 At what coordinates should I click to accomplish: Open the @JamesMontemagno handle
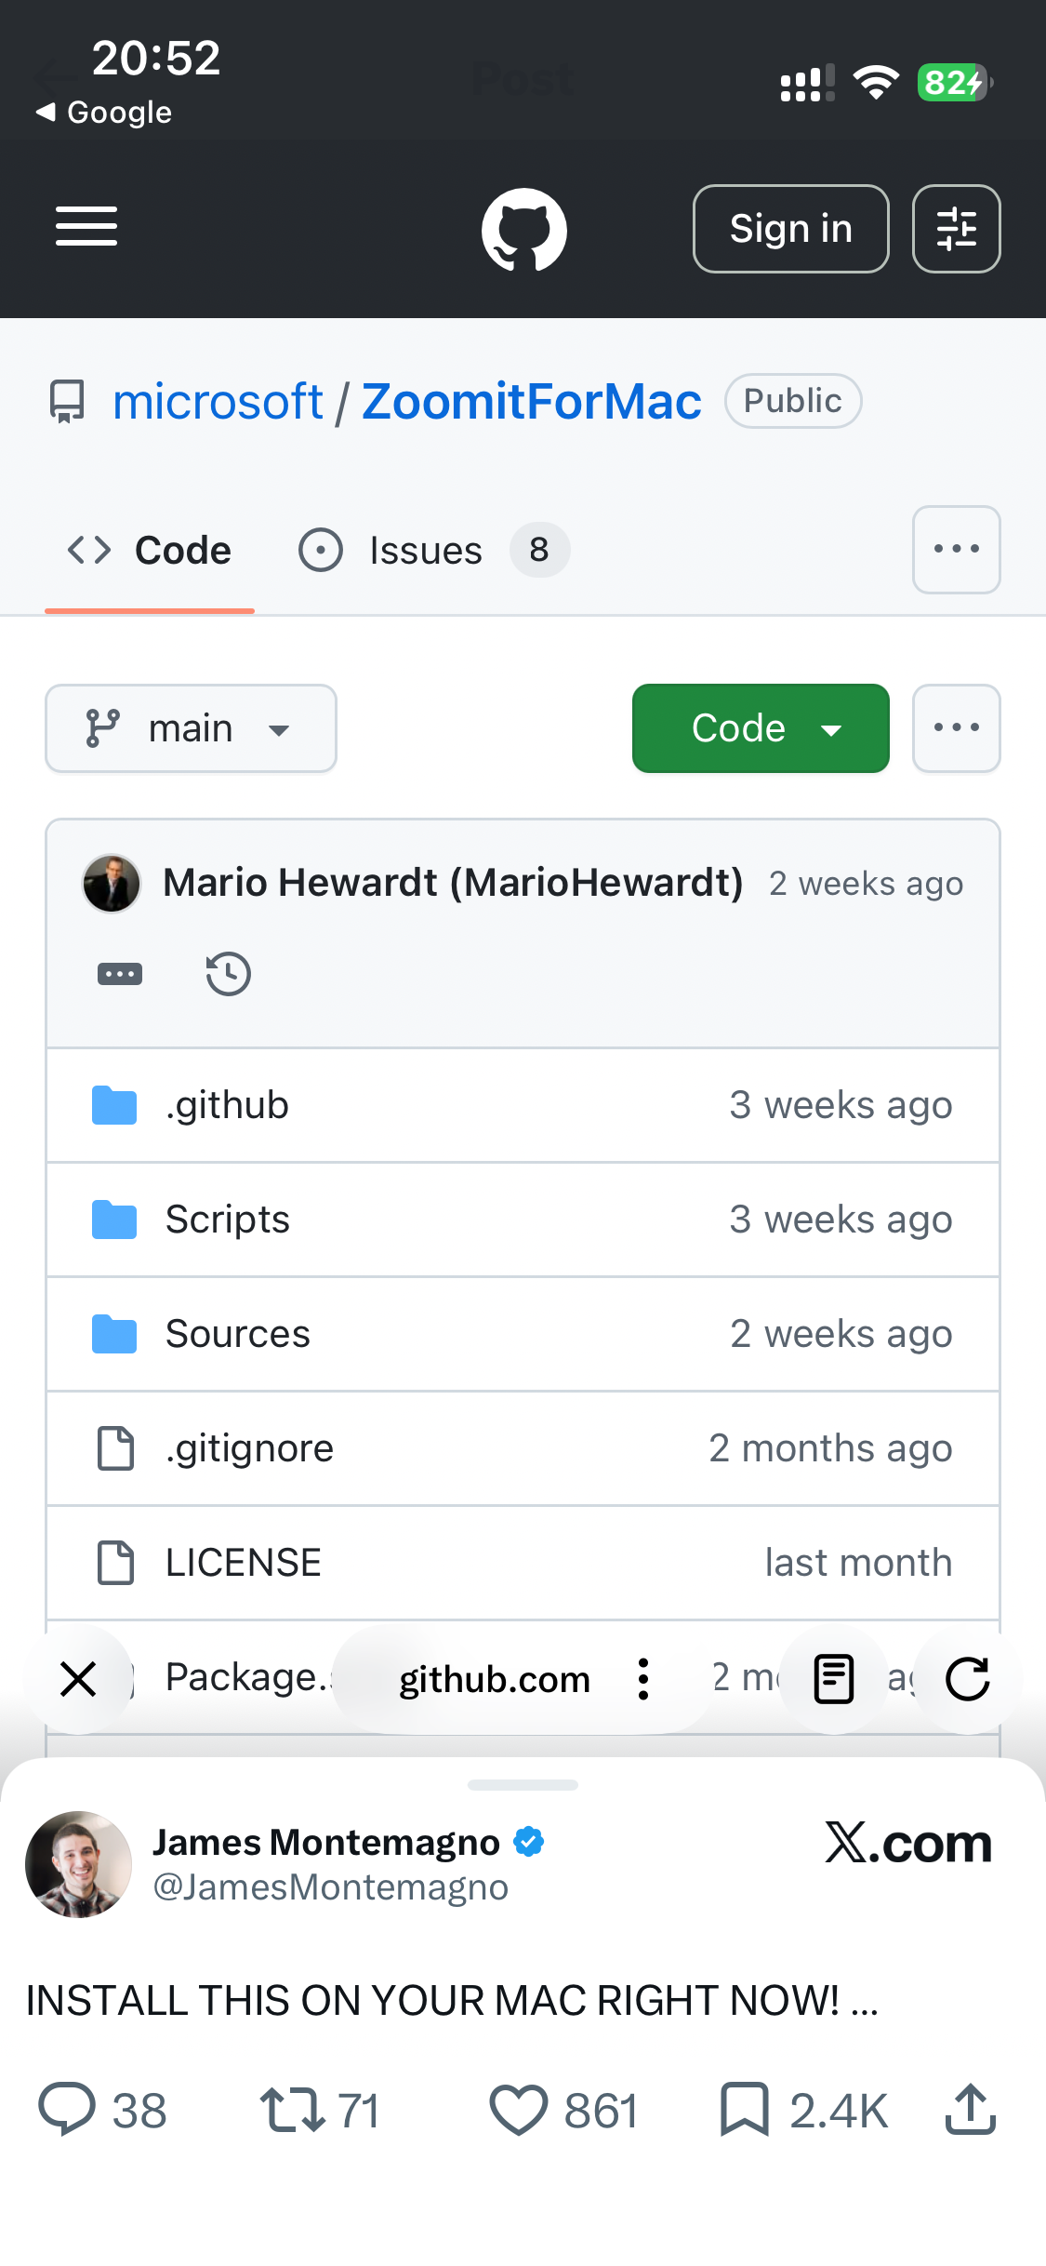coord(330,1887)
